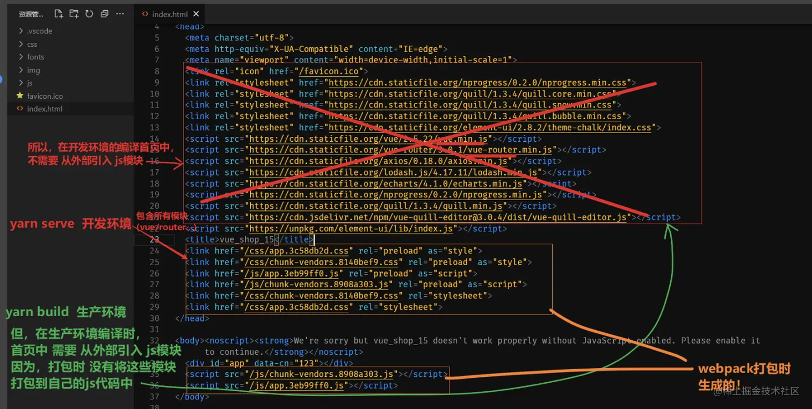Click "/css/app.3c58db2d.css" on line 24
Viewport: 812px width, 409px height.
[x=297, y=251]
